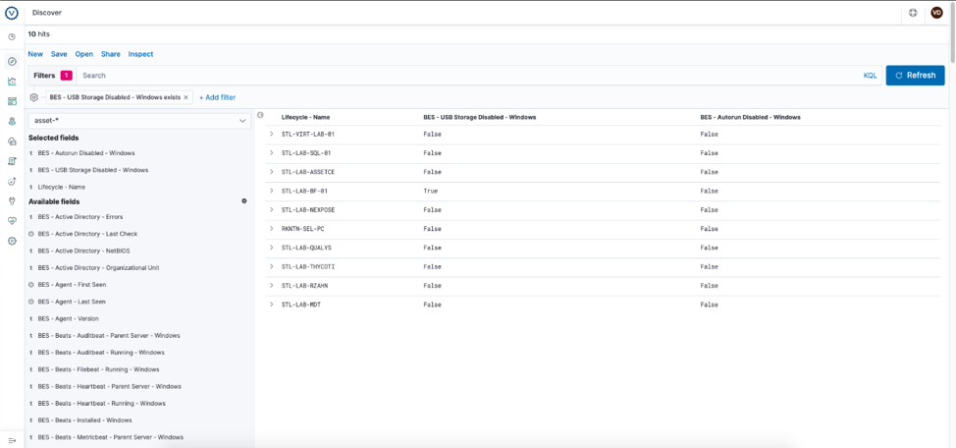Image resolution: width=956 pixels, height=448 pixels.
Task: Open the Stack Monitoring heartbeat icon
Action: (x=12, y=221)
